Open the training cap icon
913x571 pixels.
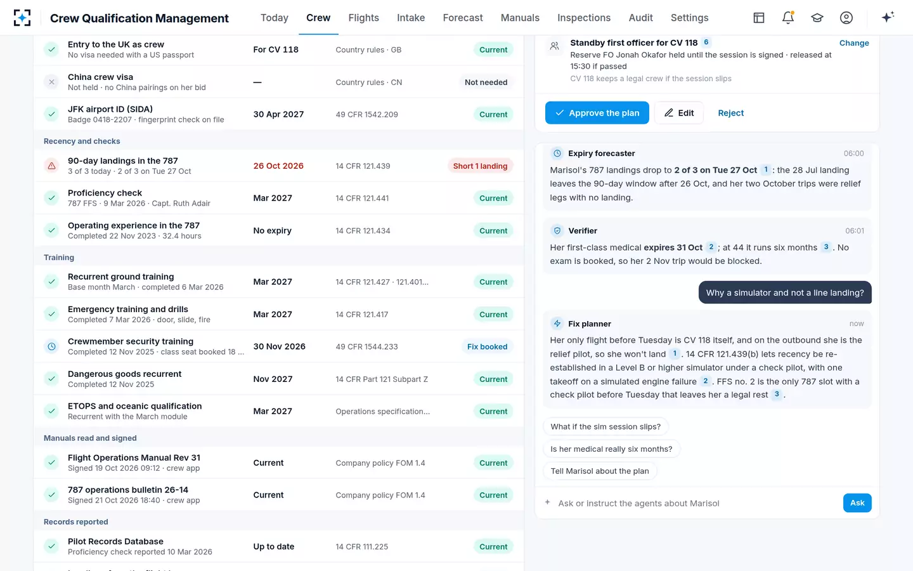pos(817,18)
